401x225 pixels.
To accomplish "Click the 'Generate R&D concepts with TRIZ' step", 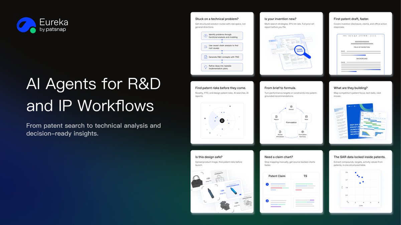I will pyautogui.click(x=222, y=57).
